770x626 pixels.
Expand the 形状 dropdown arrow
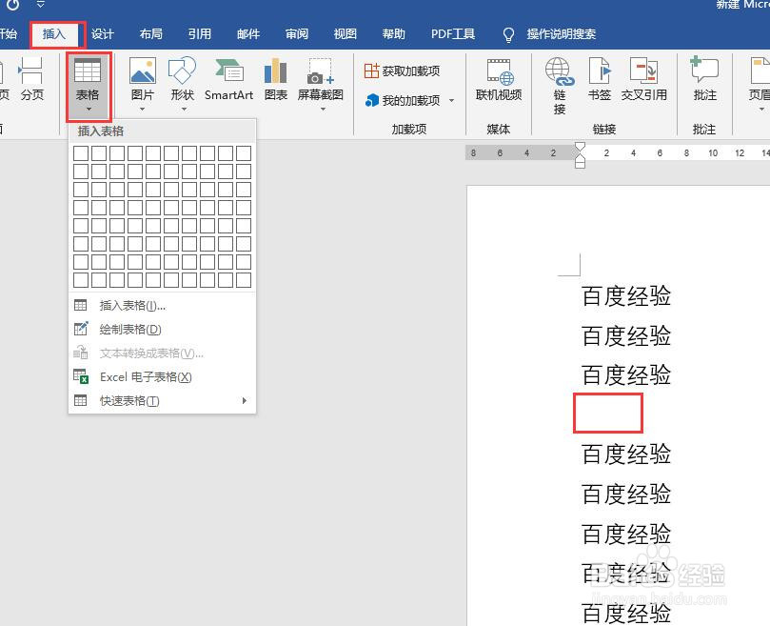pyautogui.click(x=184, y=110)
